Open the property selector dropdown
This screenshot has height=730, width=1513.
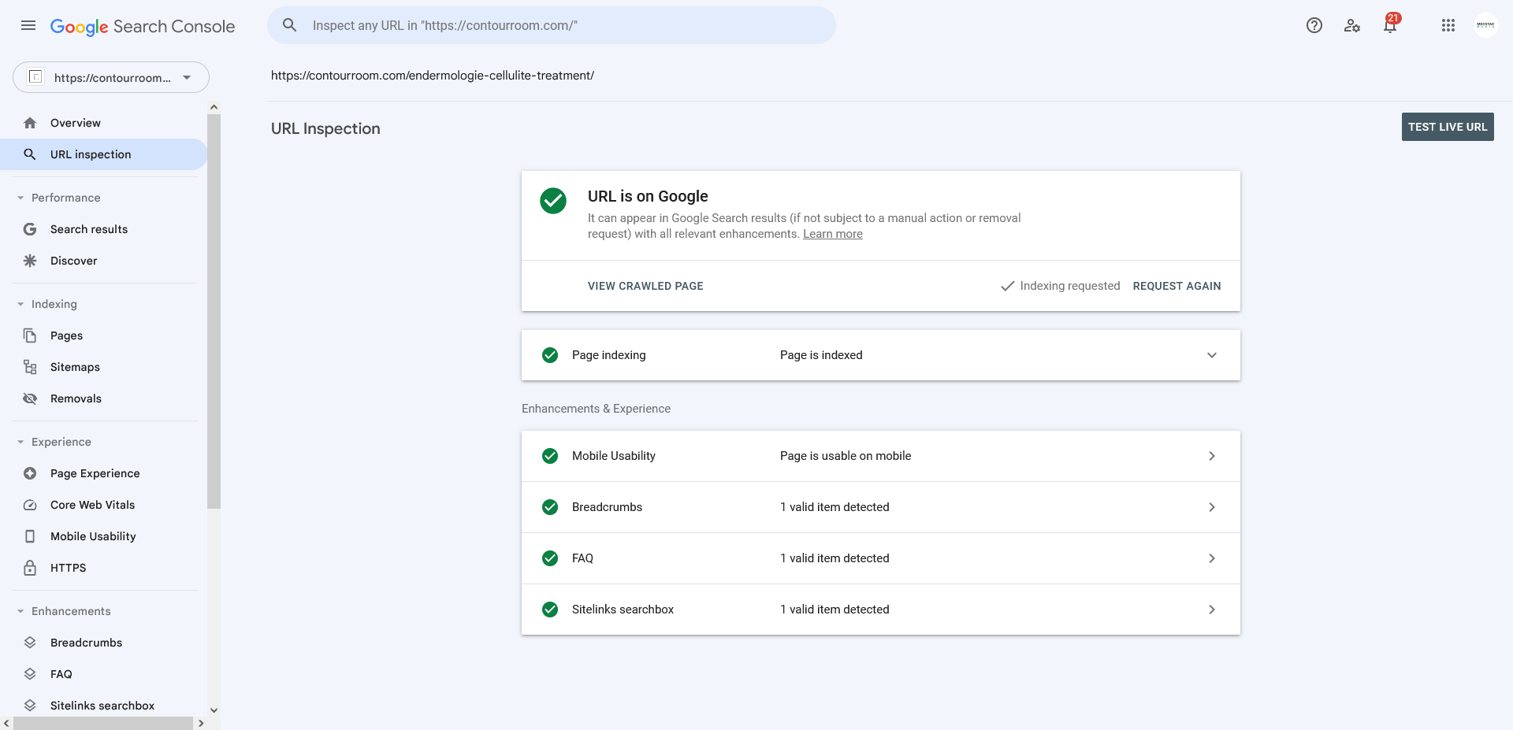[111, 77]
